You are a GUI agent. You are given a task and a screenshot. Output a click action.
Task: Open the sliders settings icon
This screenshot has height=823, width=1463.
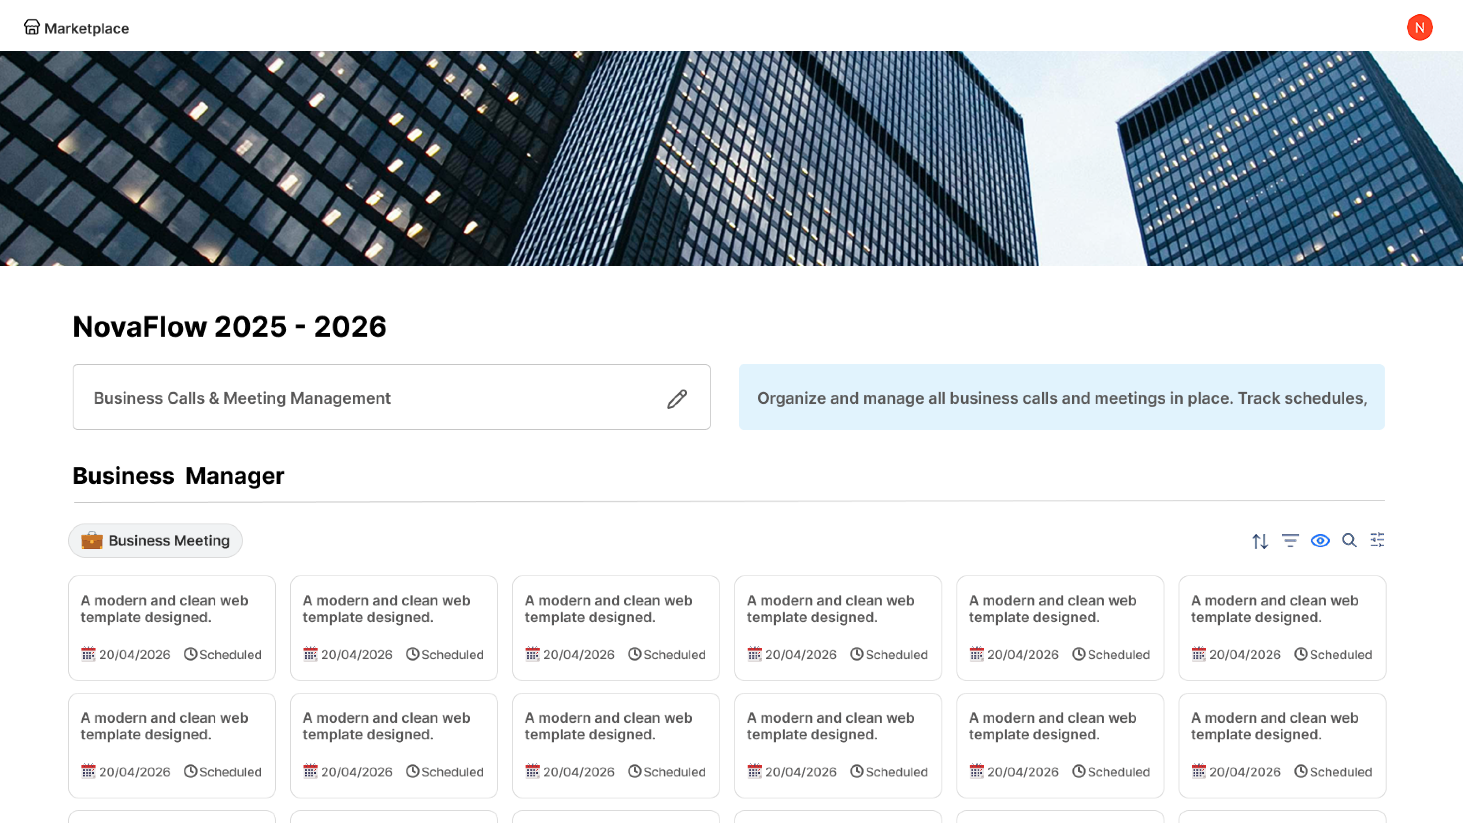click(1377, 540)
